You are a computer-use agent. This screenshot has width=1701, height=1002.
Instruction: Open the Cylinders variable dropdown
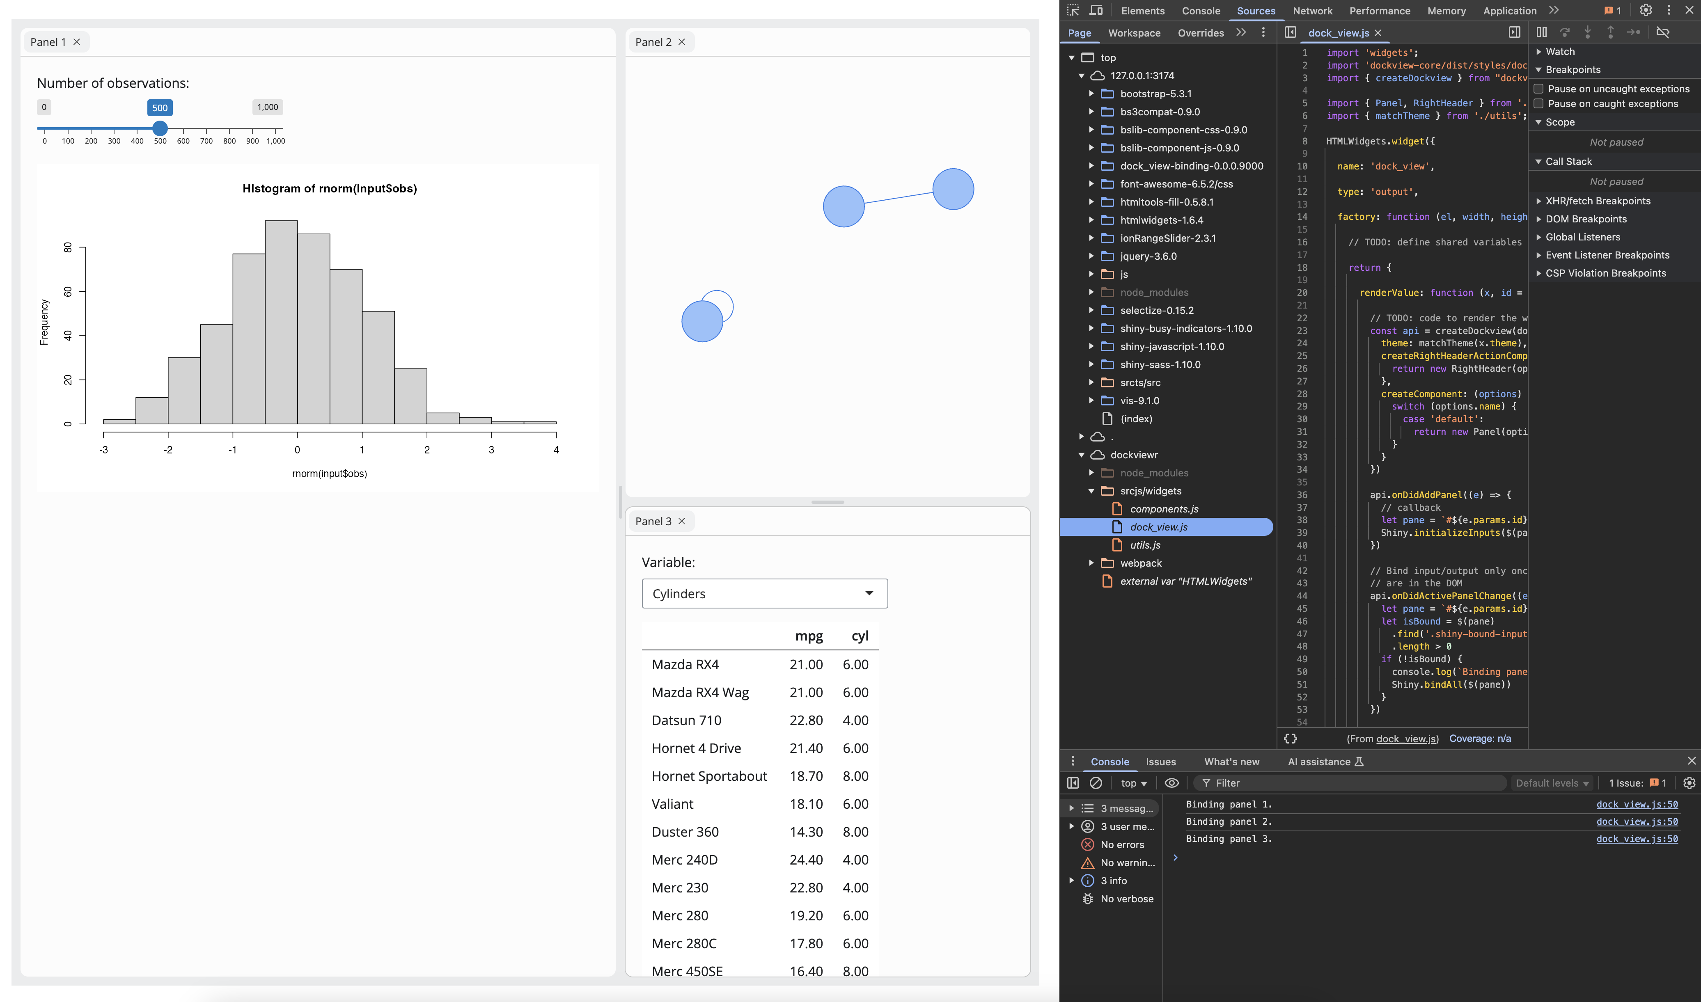click(x=764, y=593)
